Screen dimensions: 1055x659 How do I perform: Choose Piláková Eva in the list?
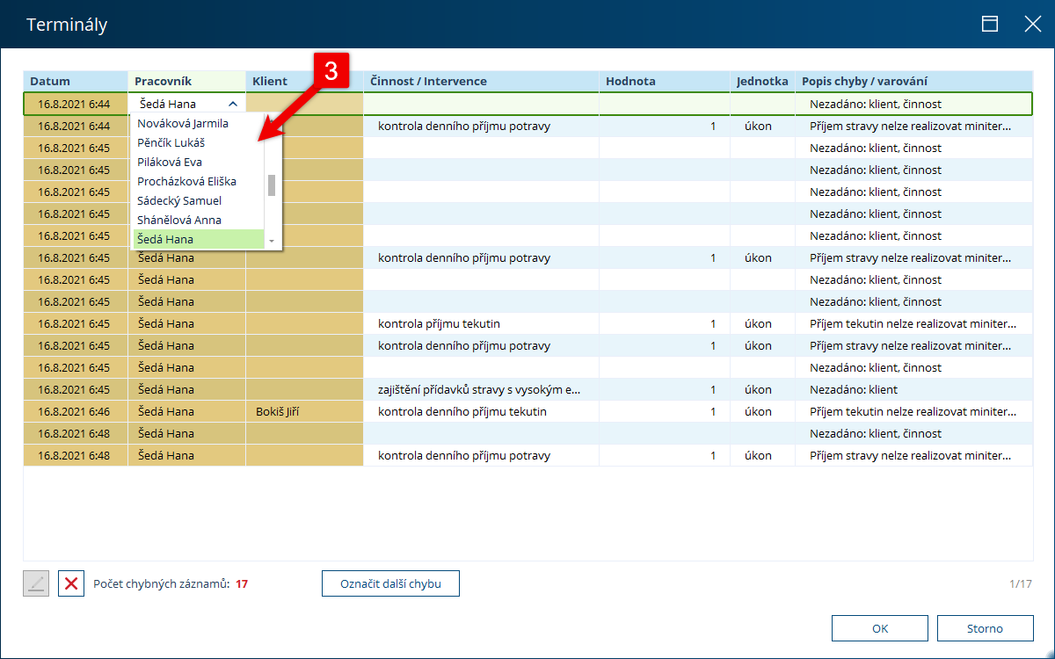199,163
